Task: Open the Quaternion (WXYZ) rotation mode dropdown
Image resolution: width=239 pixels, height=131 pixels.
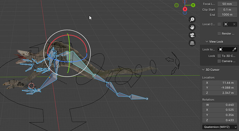Action: (220, 127)
